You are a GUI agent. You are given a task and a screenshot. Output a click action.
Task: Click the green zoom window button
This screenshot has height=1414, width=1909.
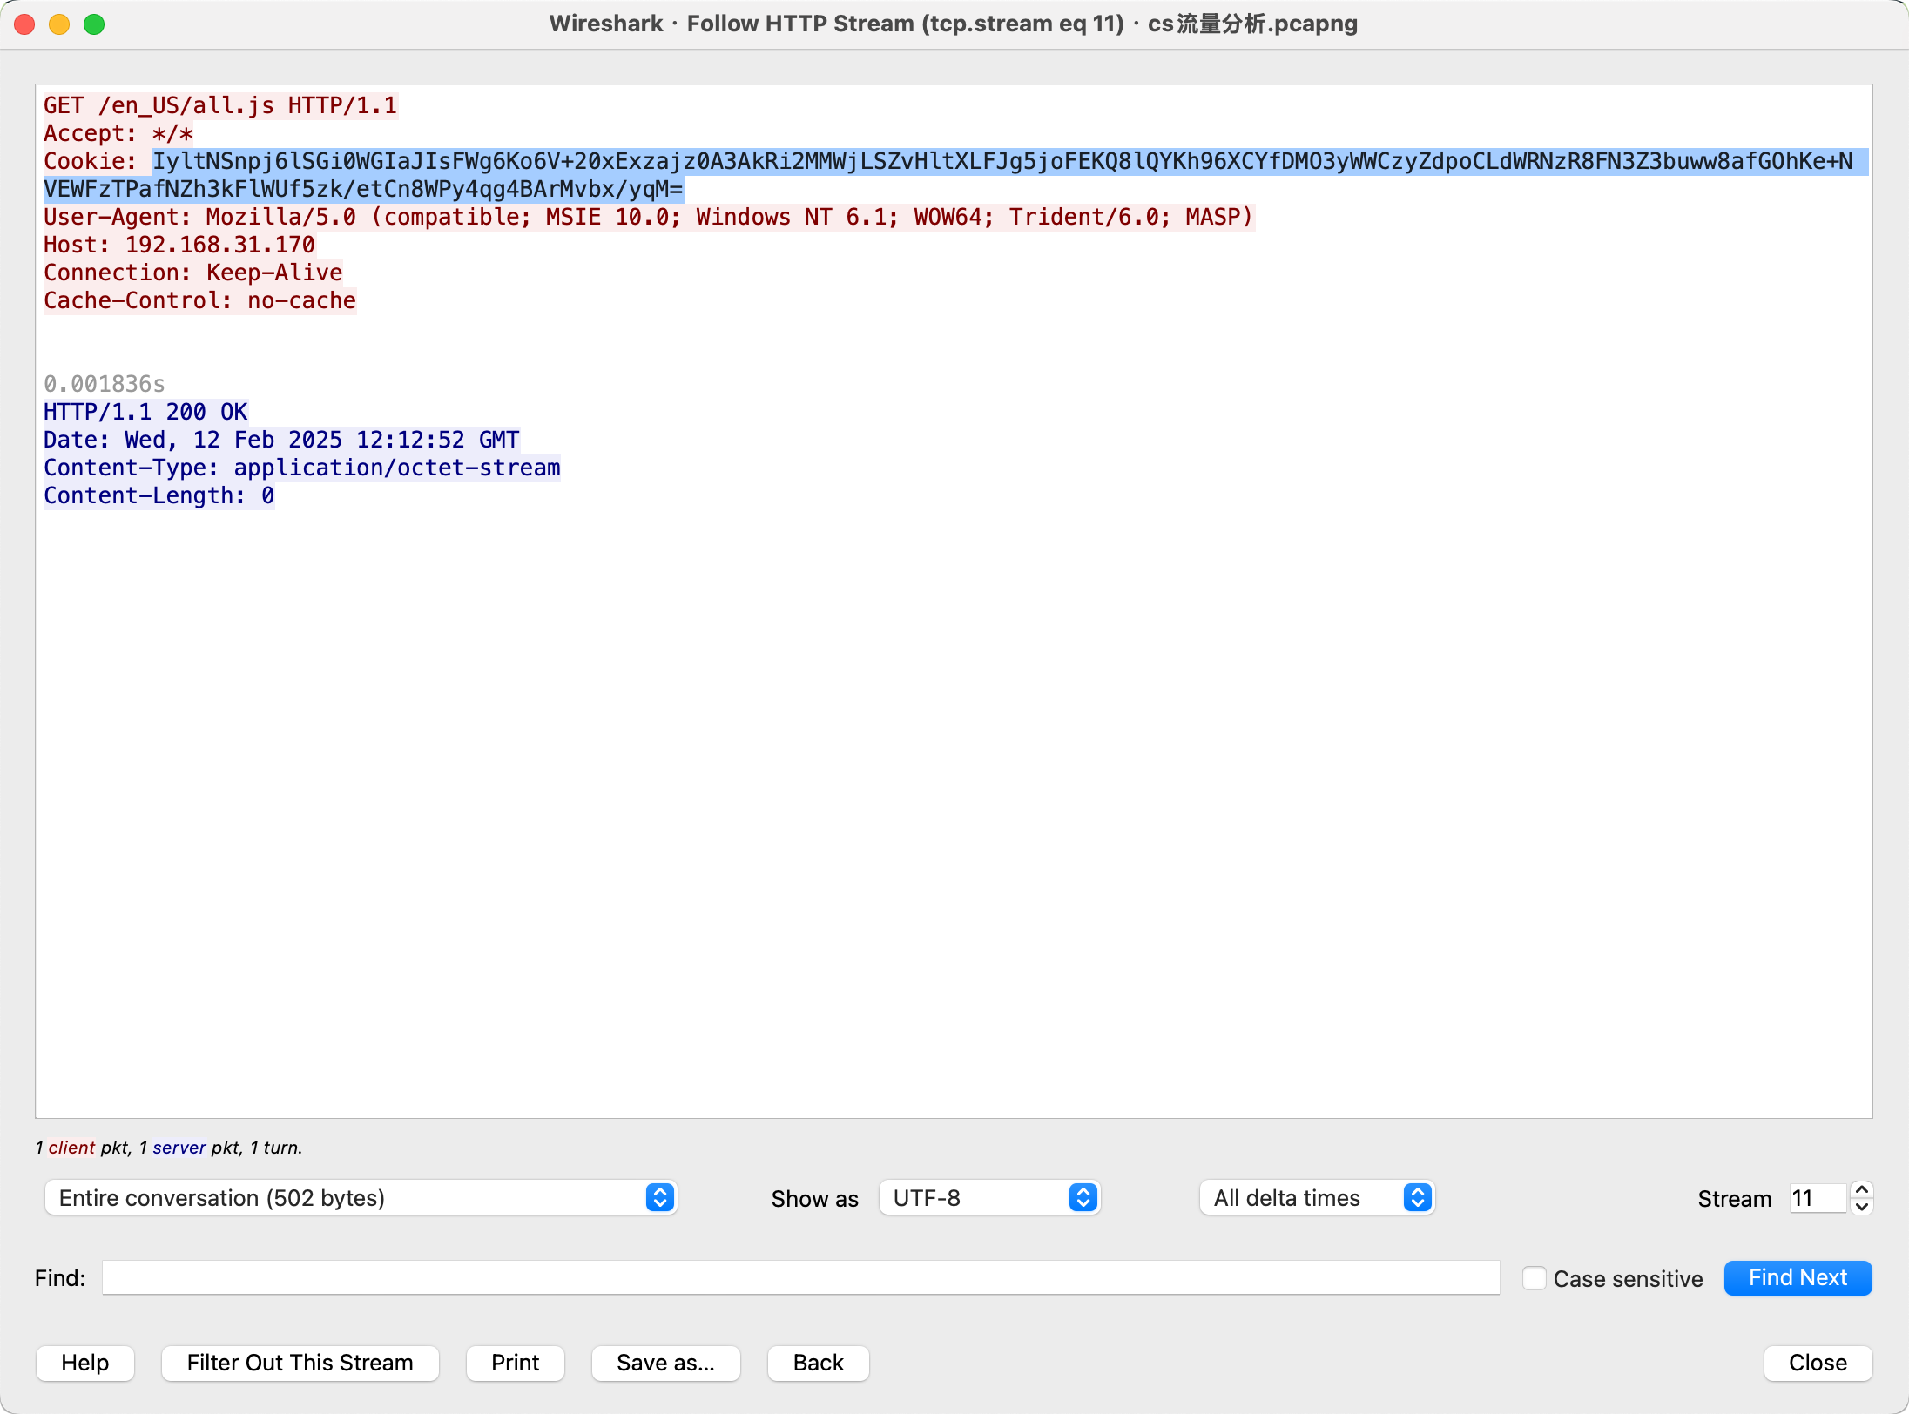pyautogui.click(x=94, y=24)
